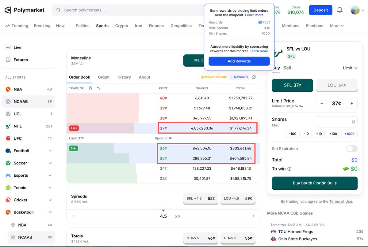Image resolution: width=368 pixels, height=247 pixels.
Task: Click the order book refresh icon
Action: (x=254, y=77)
